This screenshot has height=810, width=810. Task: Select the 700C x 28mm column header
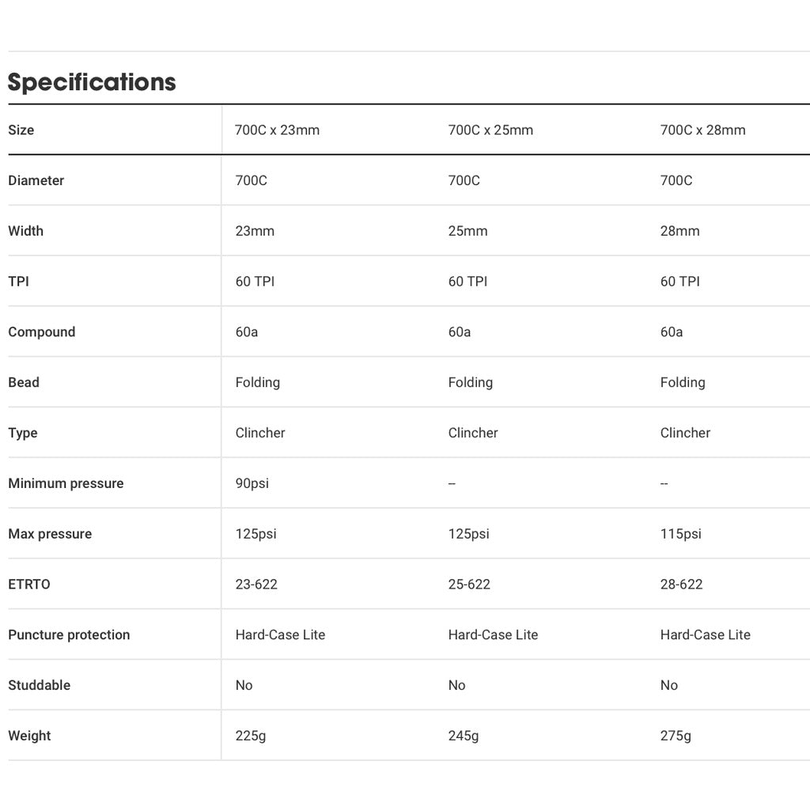pyautogui.click(x=702, y=130)
